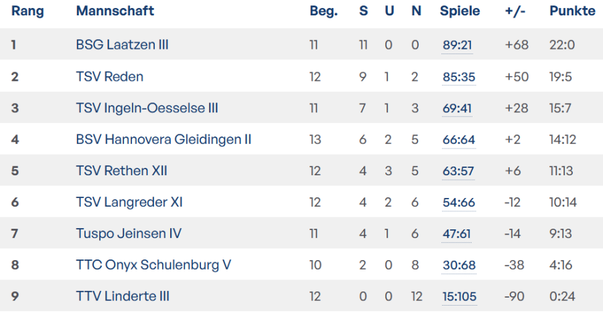This screenshot has width=603, height=313.
Task: Click the TTV Linderte III team name
Action: 123,297
